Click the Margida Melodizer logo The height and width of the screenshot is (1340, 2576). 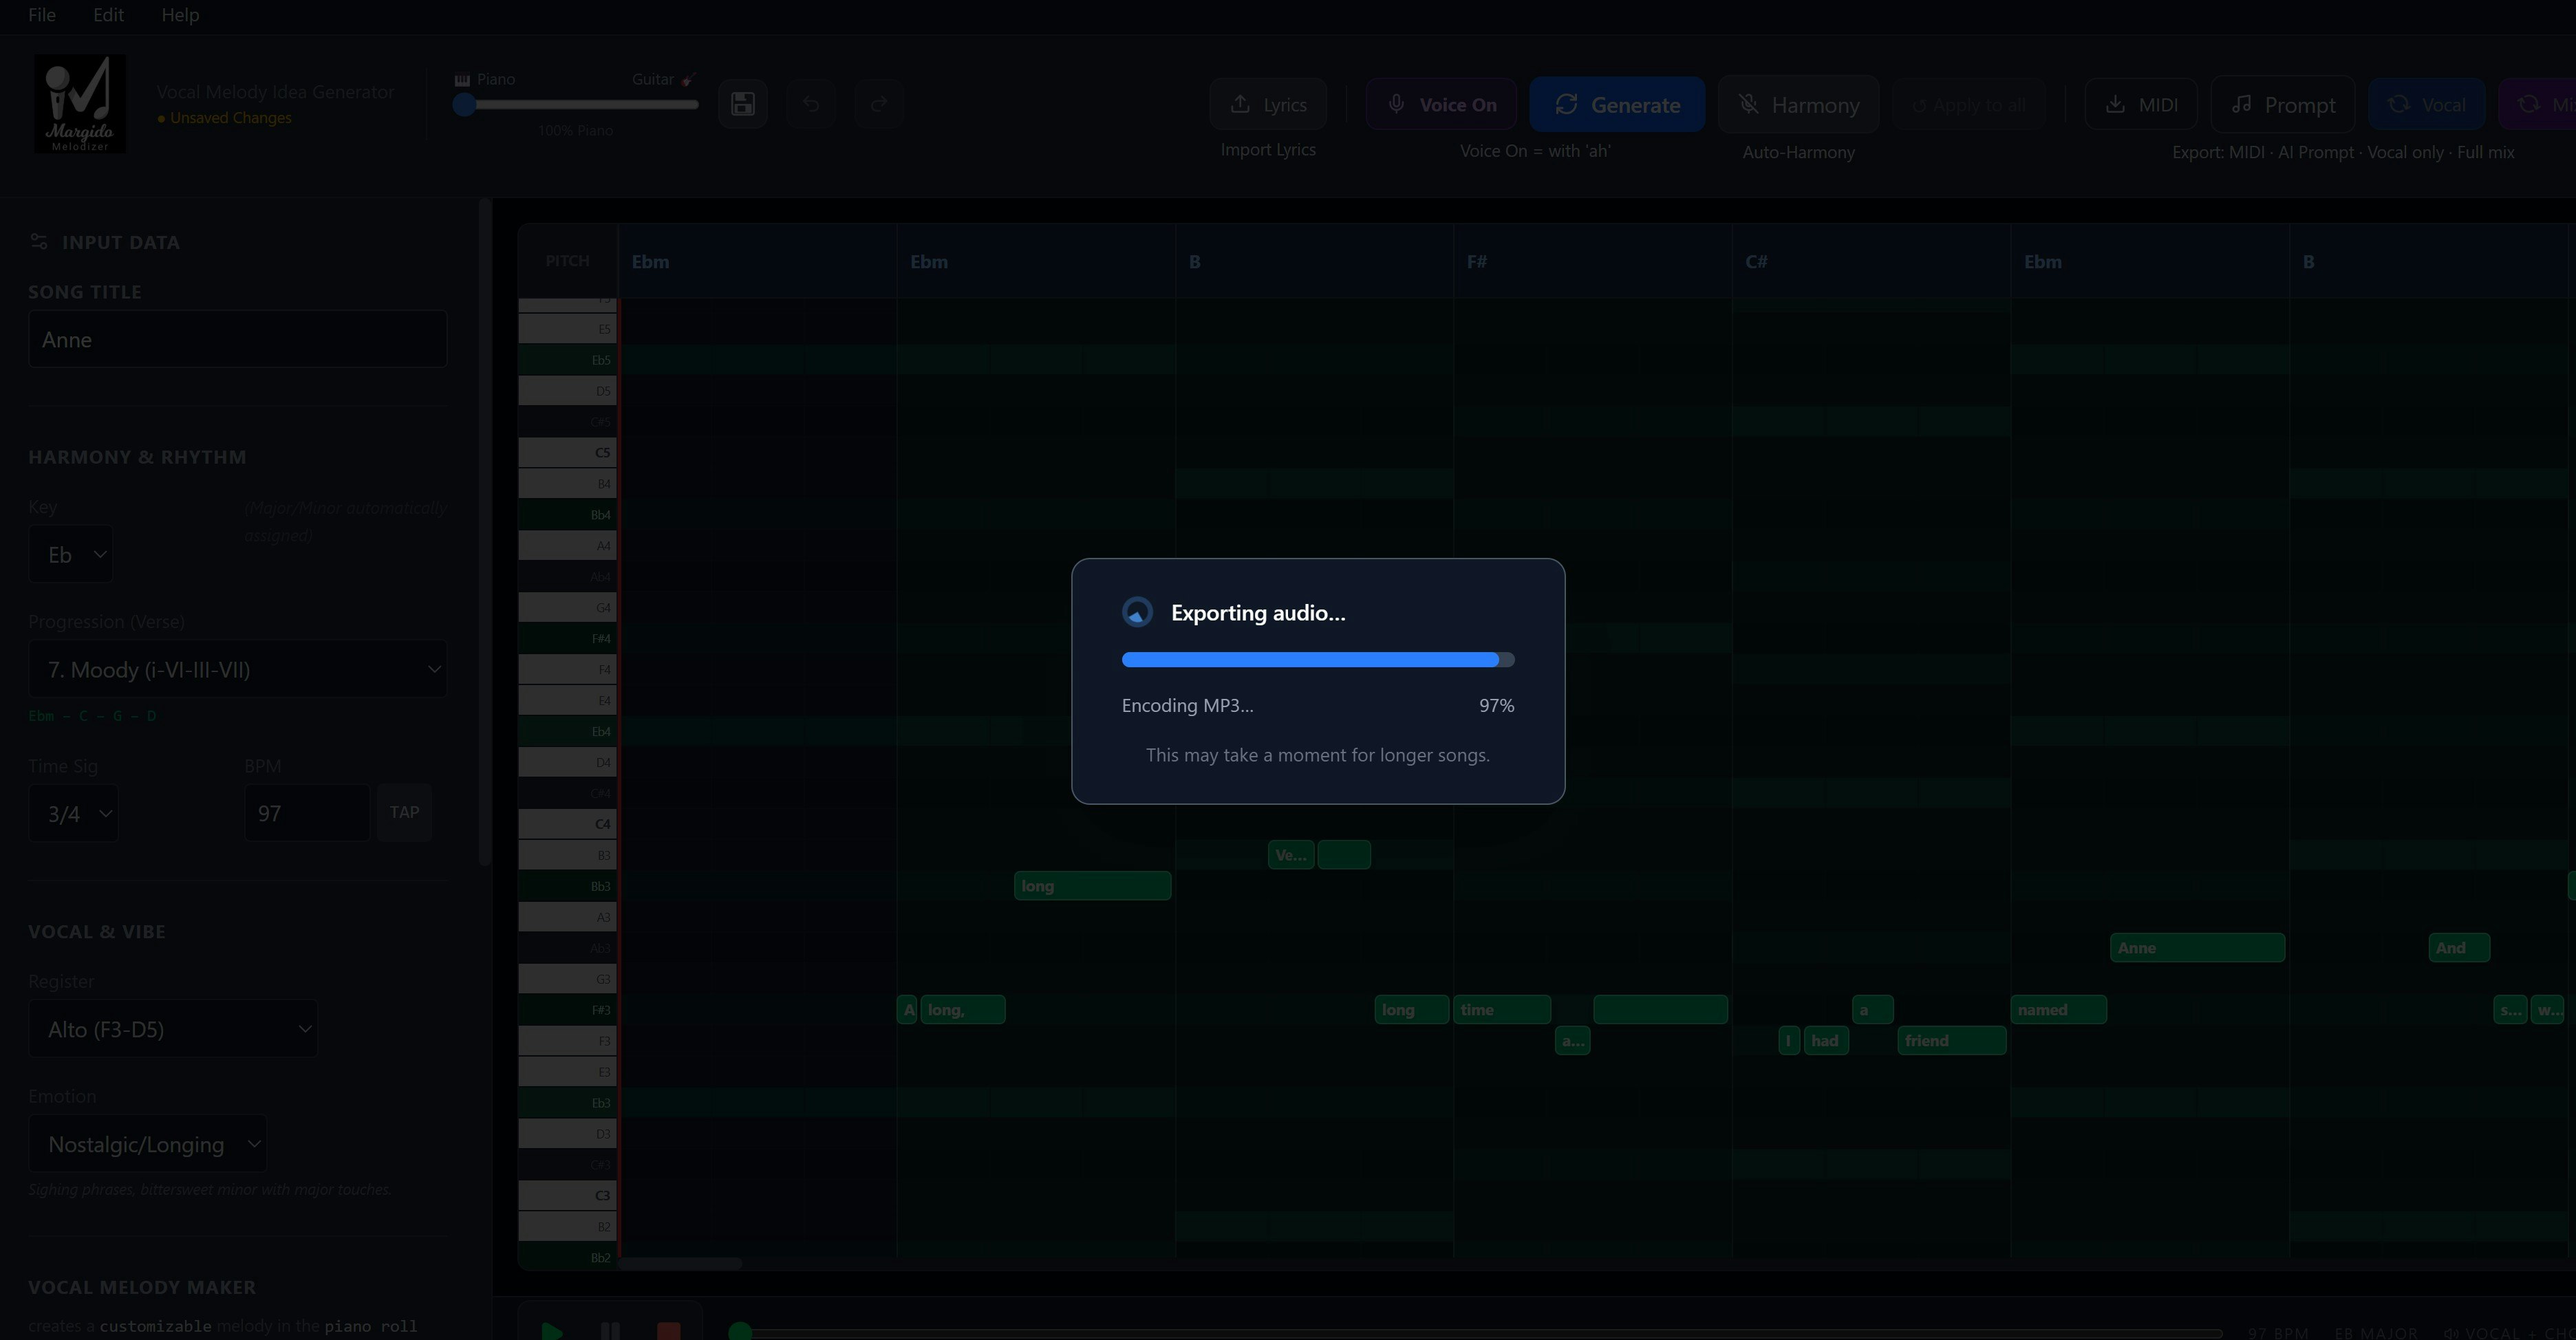[80, 104]
